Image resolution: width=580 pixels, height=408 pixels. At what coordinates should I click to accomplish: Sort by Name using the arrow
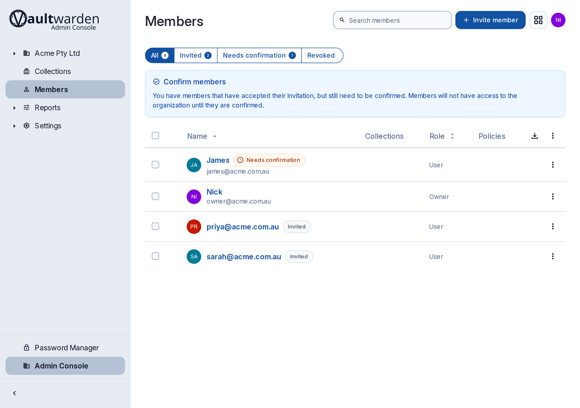point(215,137)
